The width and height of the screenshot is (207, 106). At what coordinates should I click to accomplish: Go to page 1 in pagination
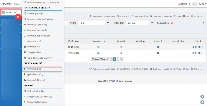click(115, 59)
